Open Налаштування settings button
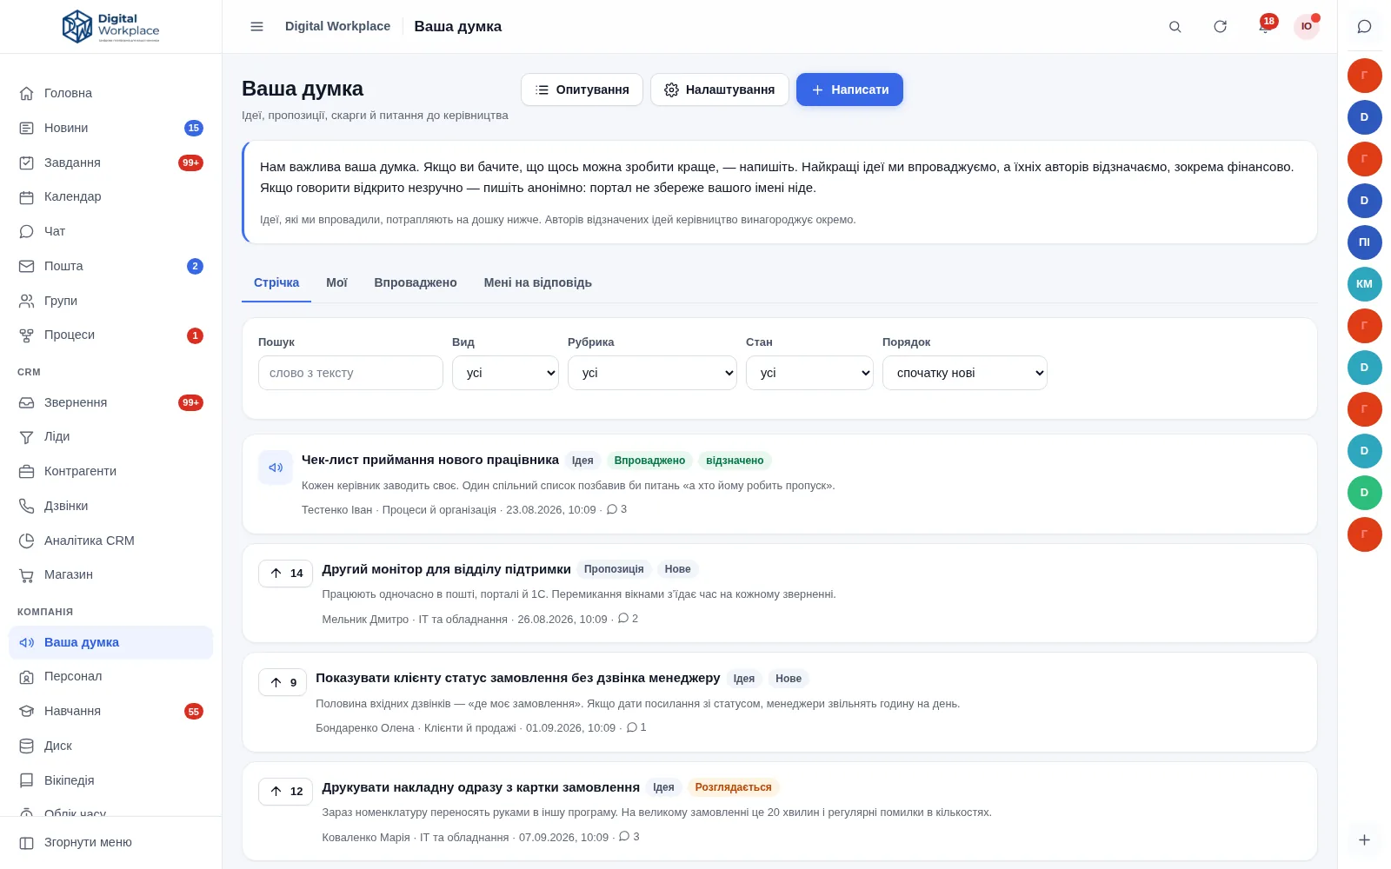The width and height of the screenshot is (1391, 869). [720, 90]
